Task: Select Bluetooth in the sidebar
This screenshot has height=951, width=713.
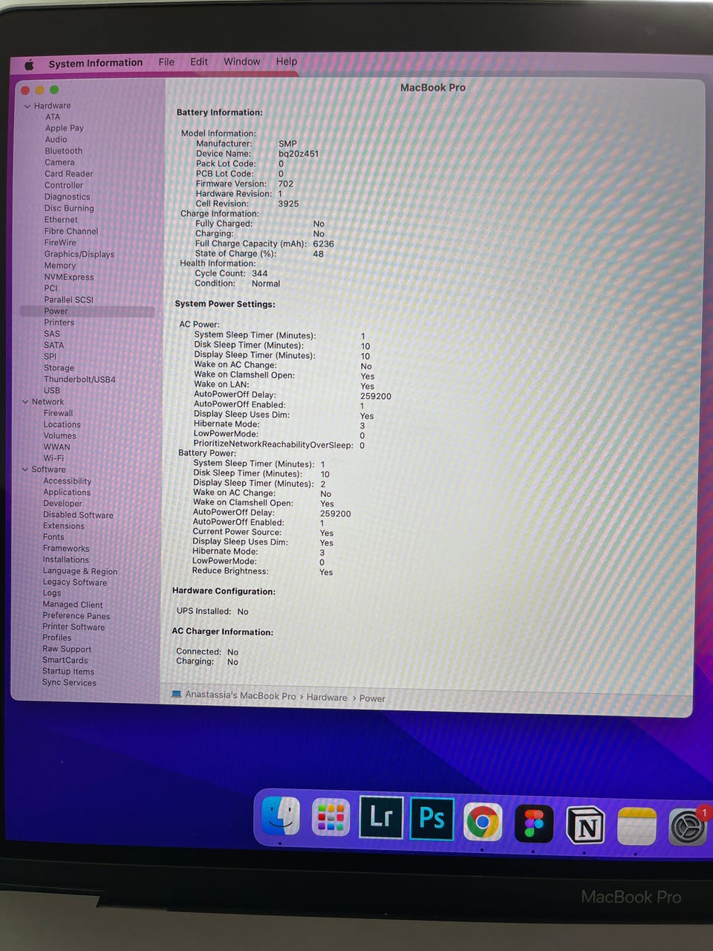Action: tap(63, 151)
